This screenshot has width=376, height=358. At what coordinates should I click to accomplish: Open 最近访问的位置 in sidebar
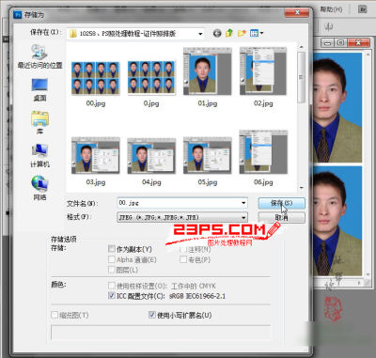(x=39, y=56)
